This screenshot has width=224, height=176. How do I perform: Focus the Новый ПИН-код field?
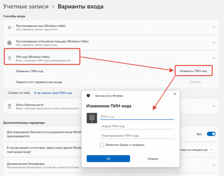[137, 126]
